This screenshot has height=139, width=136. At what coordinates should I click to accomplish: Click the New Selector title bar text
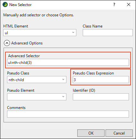[21, 5]
